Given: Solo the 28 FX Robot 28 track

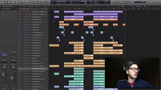Looking at the screenshot, I should click(27, 45).
